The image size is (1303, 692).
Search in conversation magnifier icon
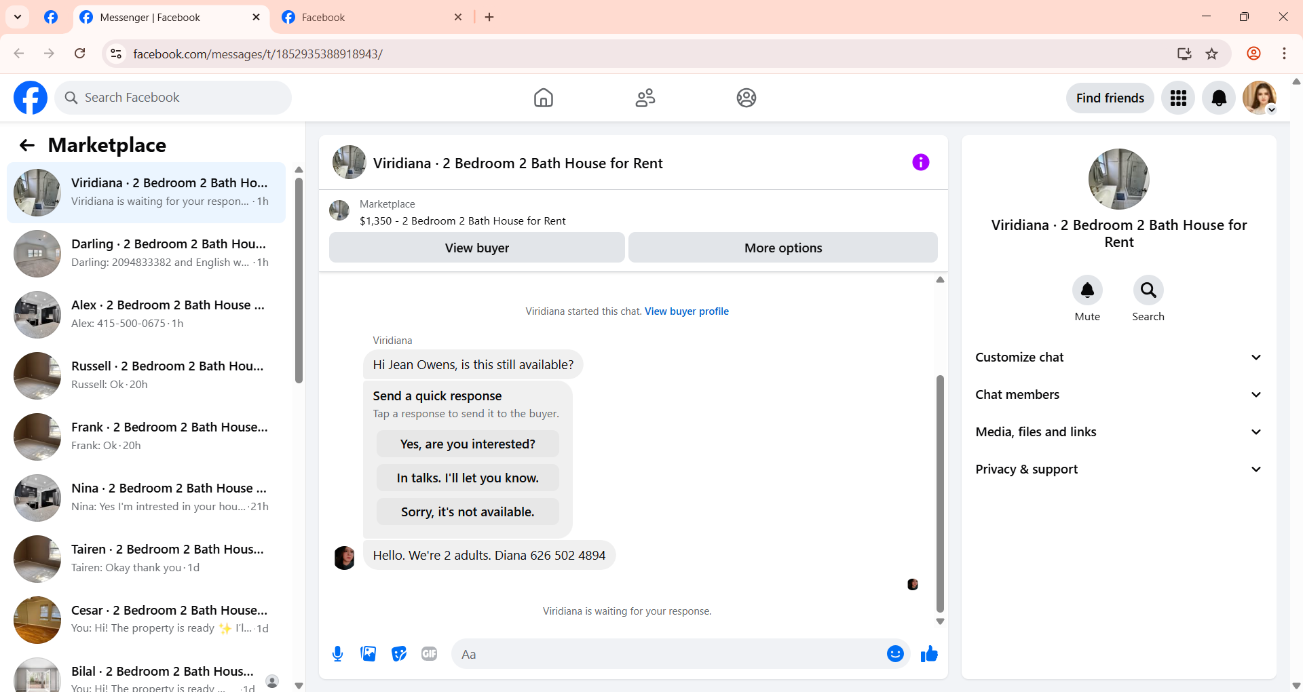click(1148, 290)
